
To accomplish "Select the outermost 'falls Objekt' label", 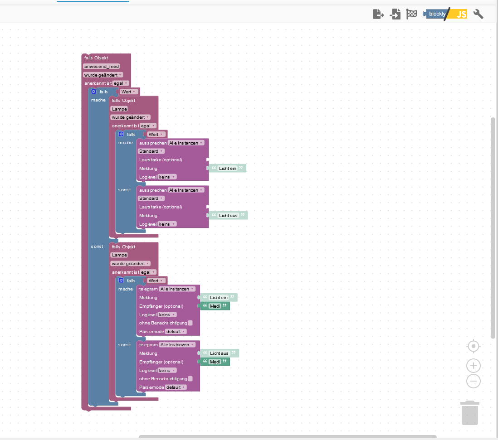I will (96, 58).
